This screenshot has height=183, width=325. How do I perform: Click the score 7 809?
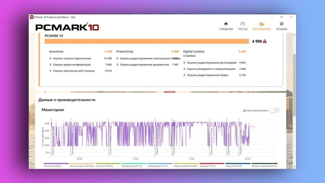(x=109, y=65)
